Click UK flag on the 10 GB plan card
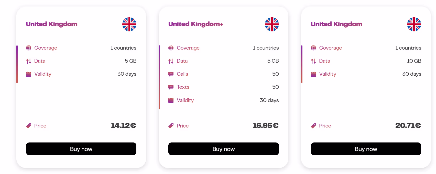This screenshot has width=436, height=174. (x=414, y=24)
